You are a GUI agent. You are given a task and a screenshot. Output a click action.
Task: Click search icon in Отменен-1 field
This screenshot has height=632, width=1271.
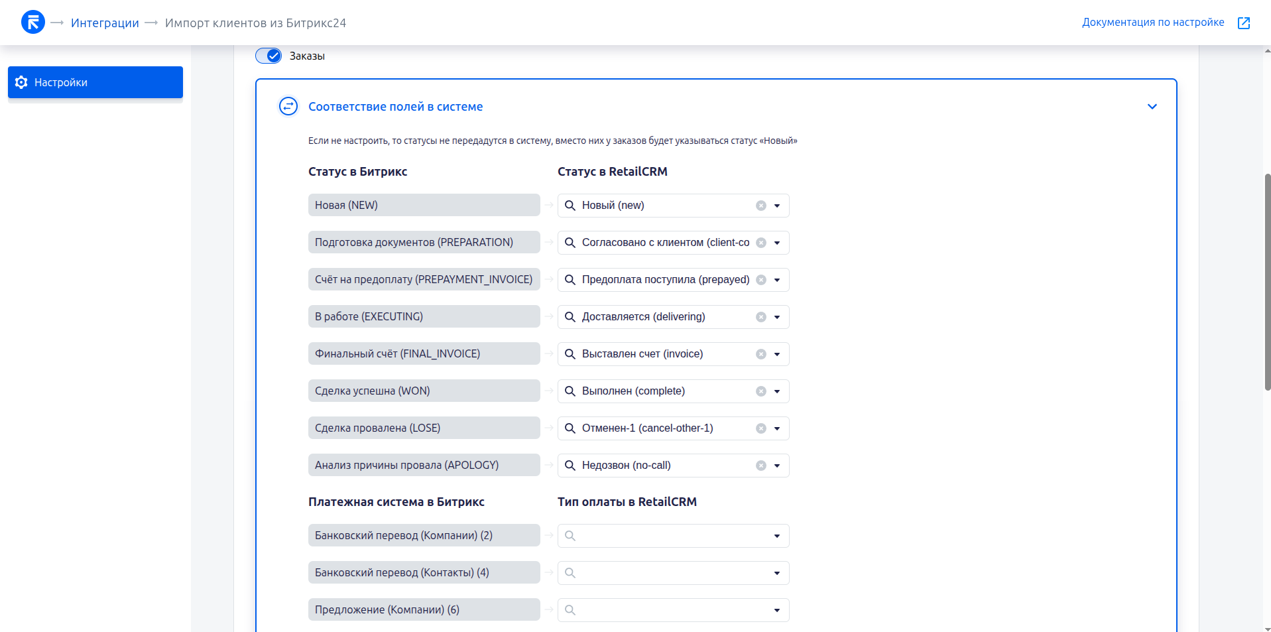(x=570, y=428)
